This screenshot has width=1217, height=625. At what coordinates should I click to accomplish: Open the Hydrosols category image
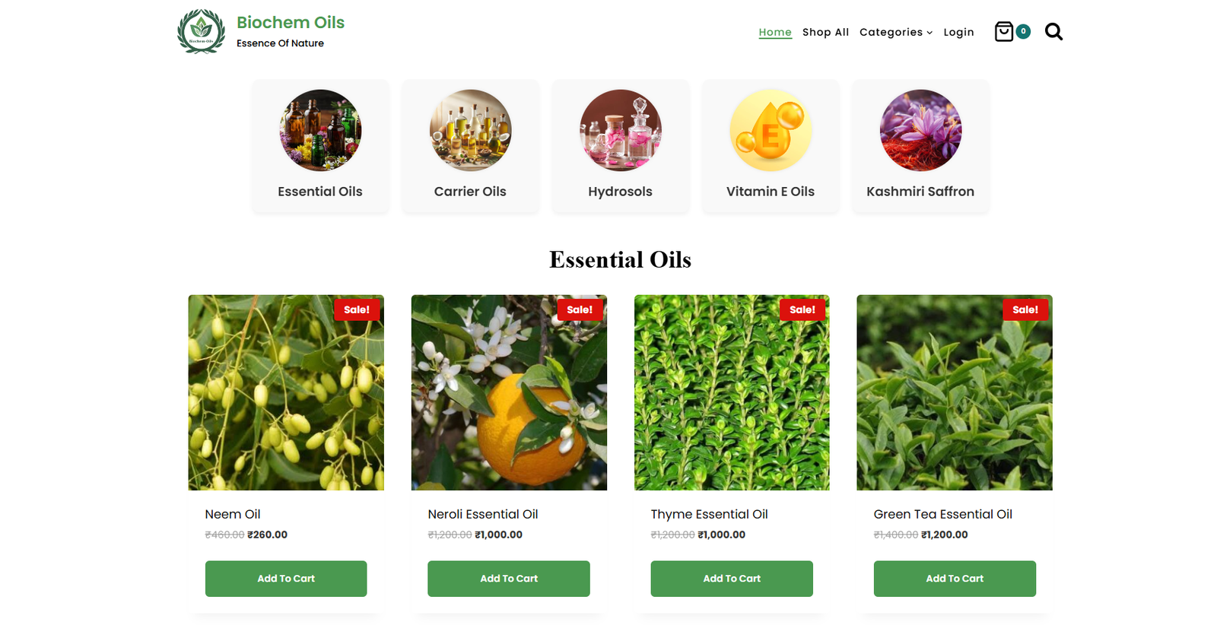(x=620, y=130)
